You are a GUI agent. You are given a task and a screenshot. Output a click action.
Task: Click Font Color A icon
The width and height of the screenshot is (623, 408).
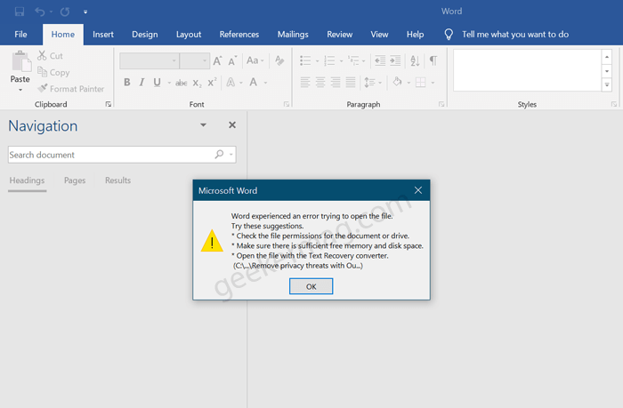pyautogui.click(x=253, y=82)
